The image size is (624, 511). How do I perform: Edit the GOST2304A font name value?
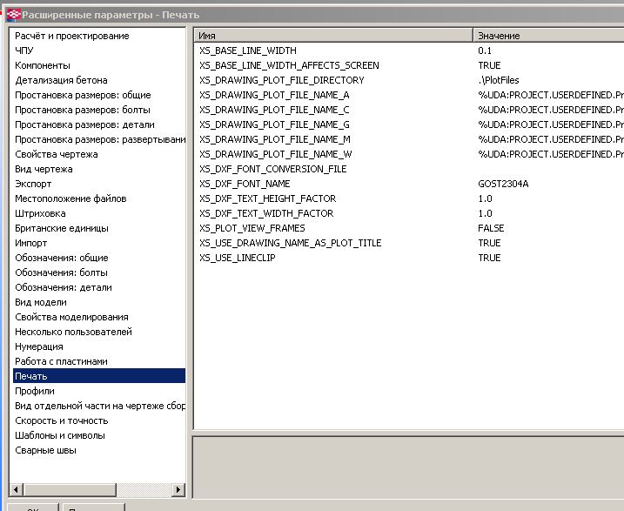click(x=503, y=184)
